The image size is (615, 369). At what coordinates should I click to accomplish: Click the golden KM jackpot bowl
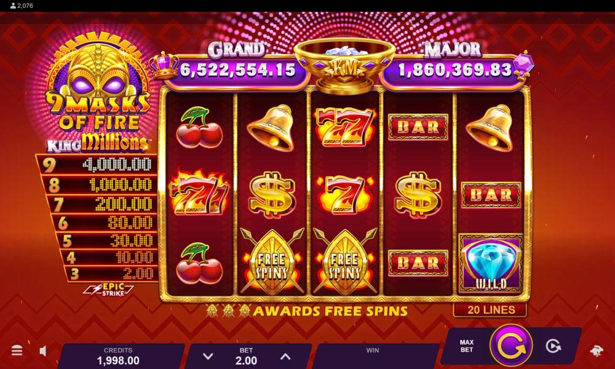click(344, 65)
